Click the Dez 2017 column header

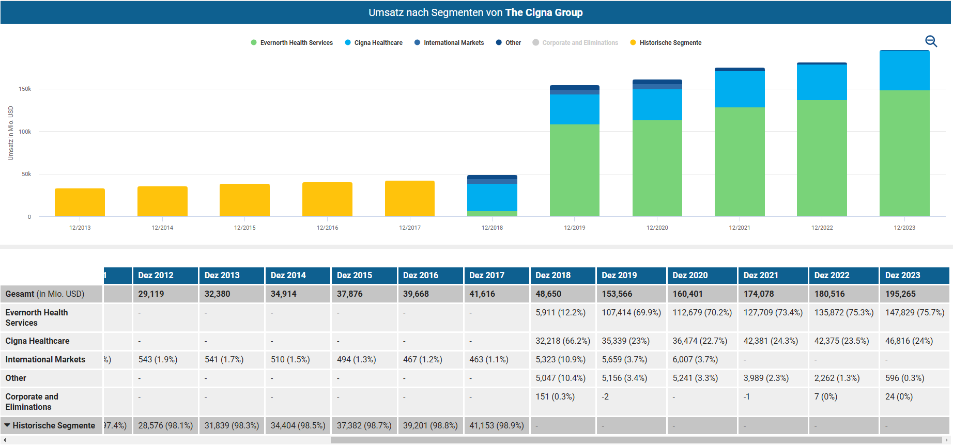(496, 276)
